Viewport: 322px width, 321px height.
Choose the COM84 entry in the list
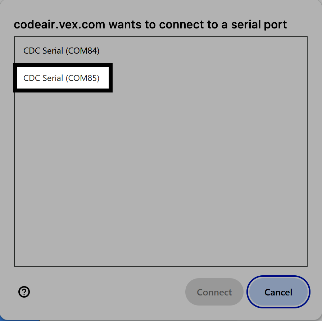61,51
